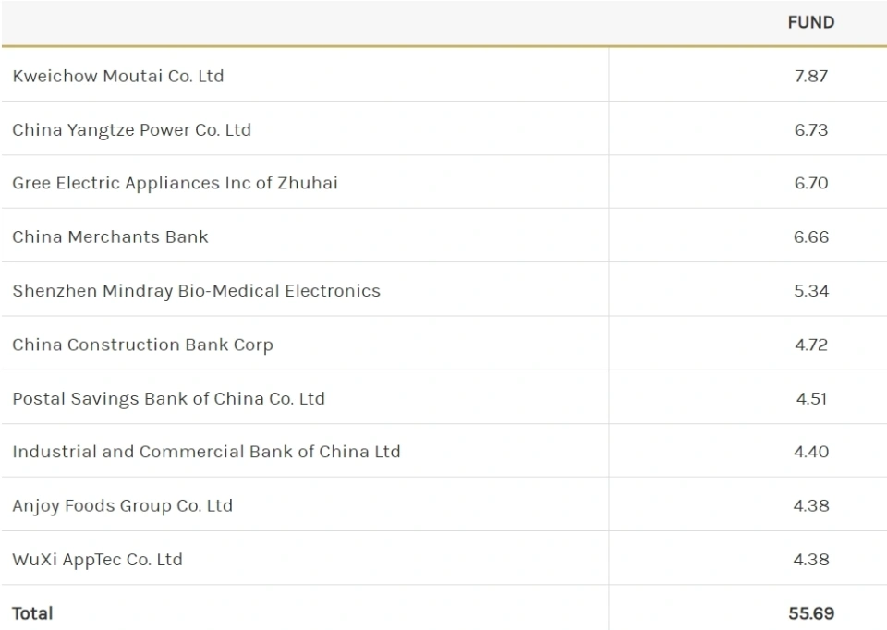Select Anjoy Foods Group Co. Ltd
The height and width of the screenshot is (630, 887).
tap(123, 505)
